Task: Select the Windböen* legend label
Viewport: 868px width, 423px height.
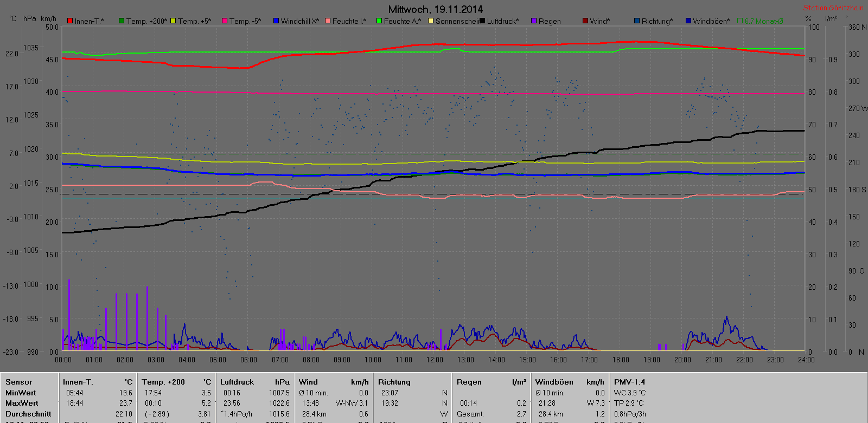Action: click(x=711, y=21)
